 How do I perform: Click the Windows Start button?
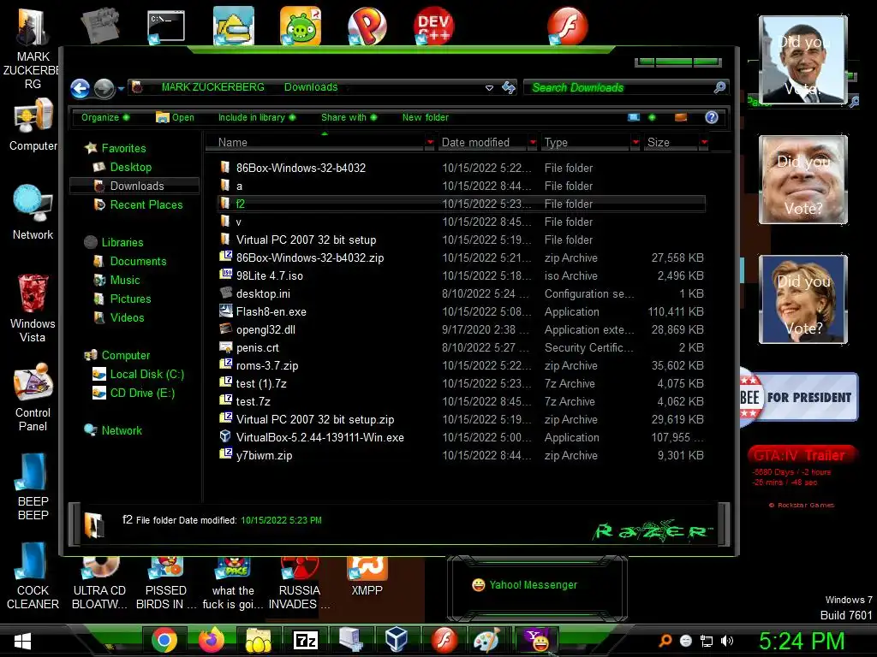tap(22, 641)
